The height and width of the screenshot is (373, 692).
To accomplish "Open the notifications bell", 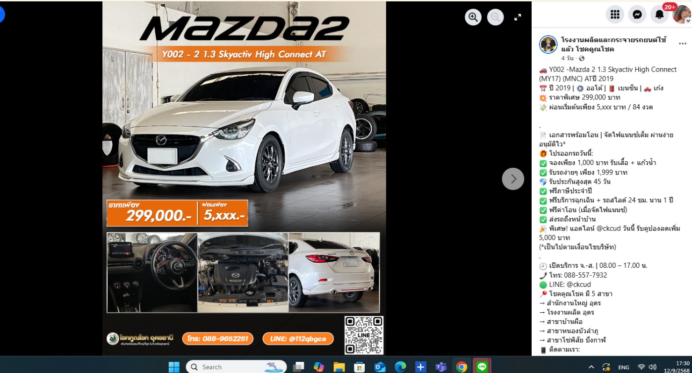I will point(659,14).
